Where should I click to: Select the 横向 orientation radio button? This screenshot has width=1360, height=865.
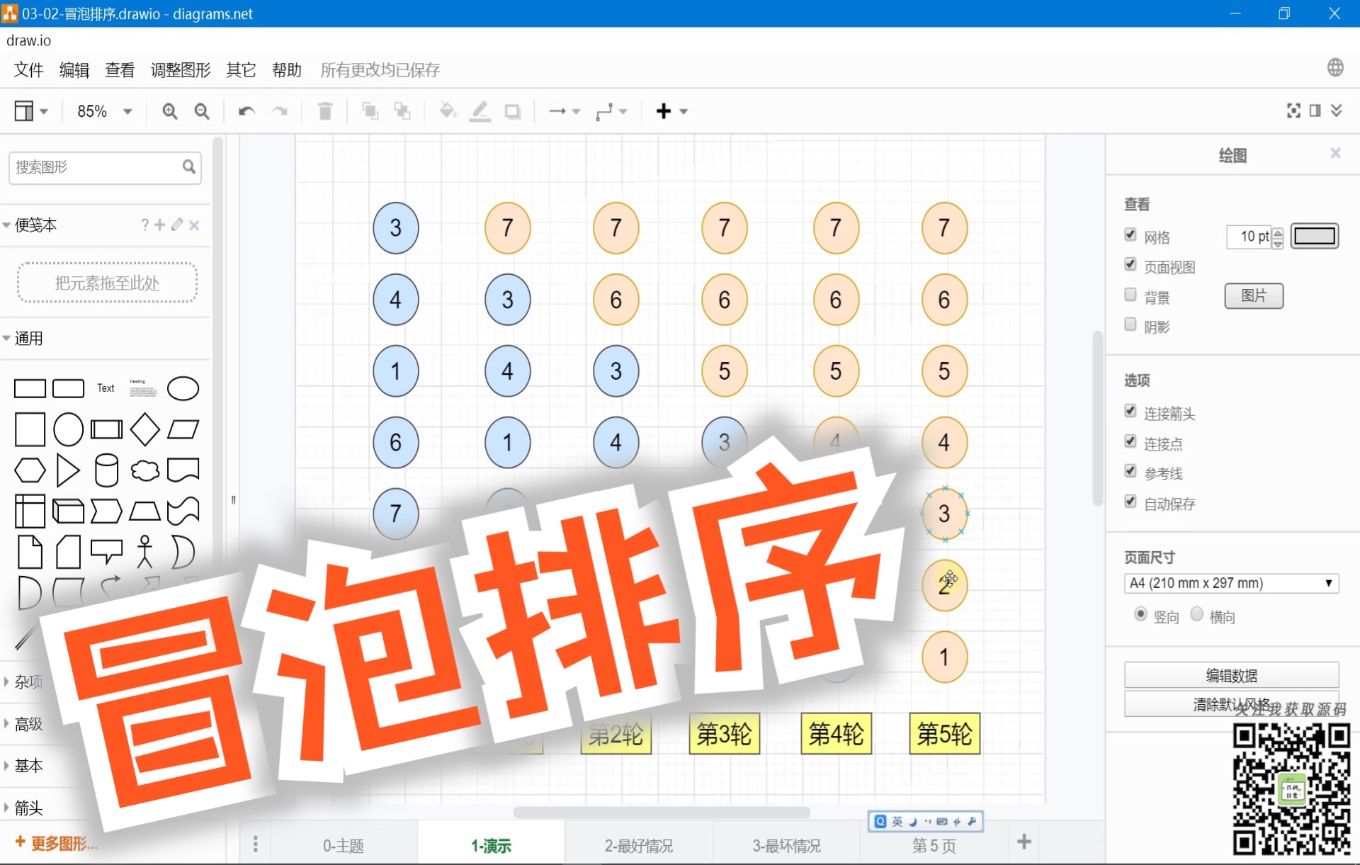coord(1197,614)
